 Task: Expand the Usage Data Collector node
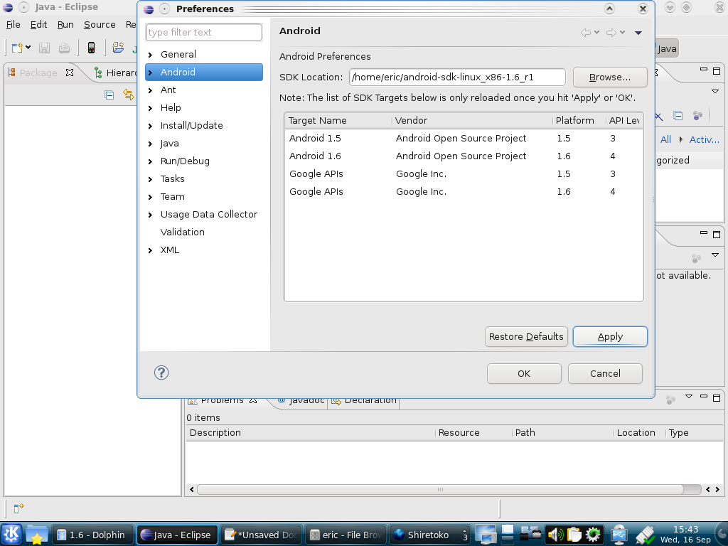point(150,215)
